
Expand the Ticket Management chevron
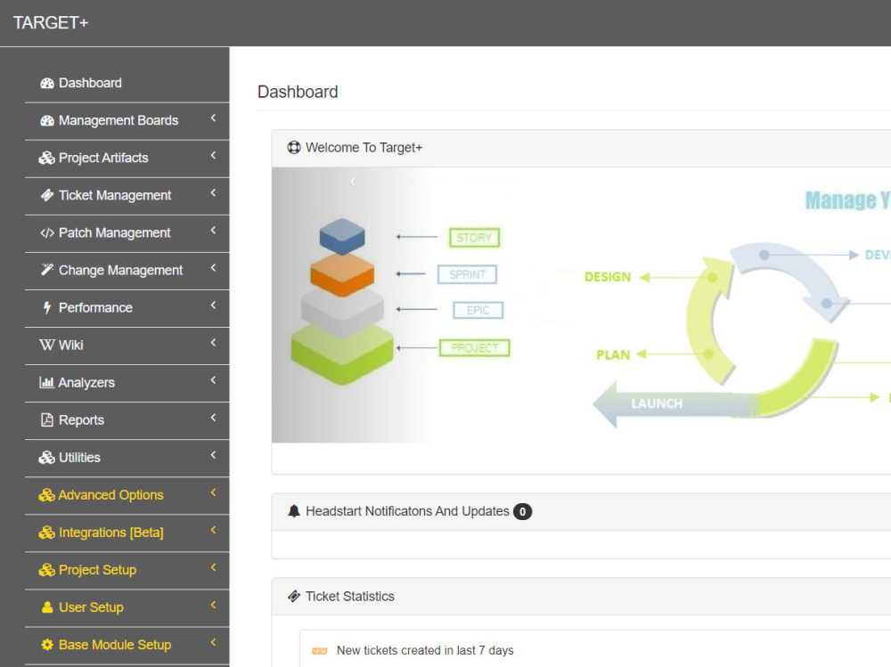coord(214,193)
